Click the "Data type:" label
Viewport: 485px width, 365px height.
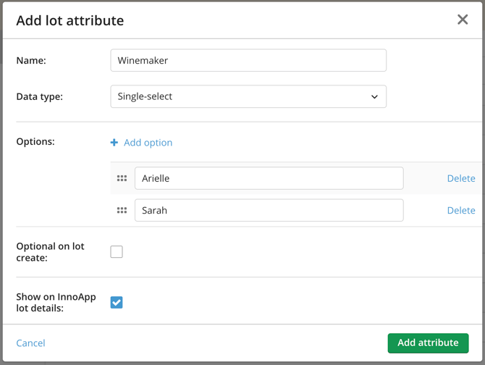39,96
